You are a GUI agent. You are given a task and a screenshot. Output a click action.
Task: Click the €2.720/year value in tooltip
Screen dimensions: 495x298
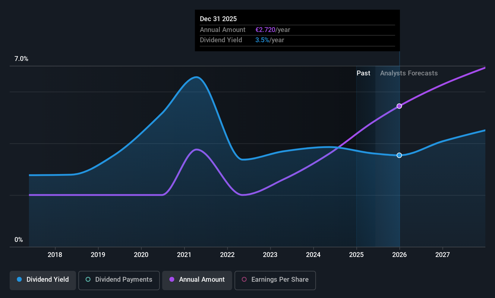pos(273,30)
